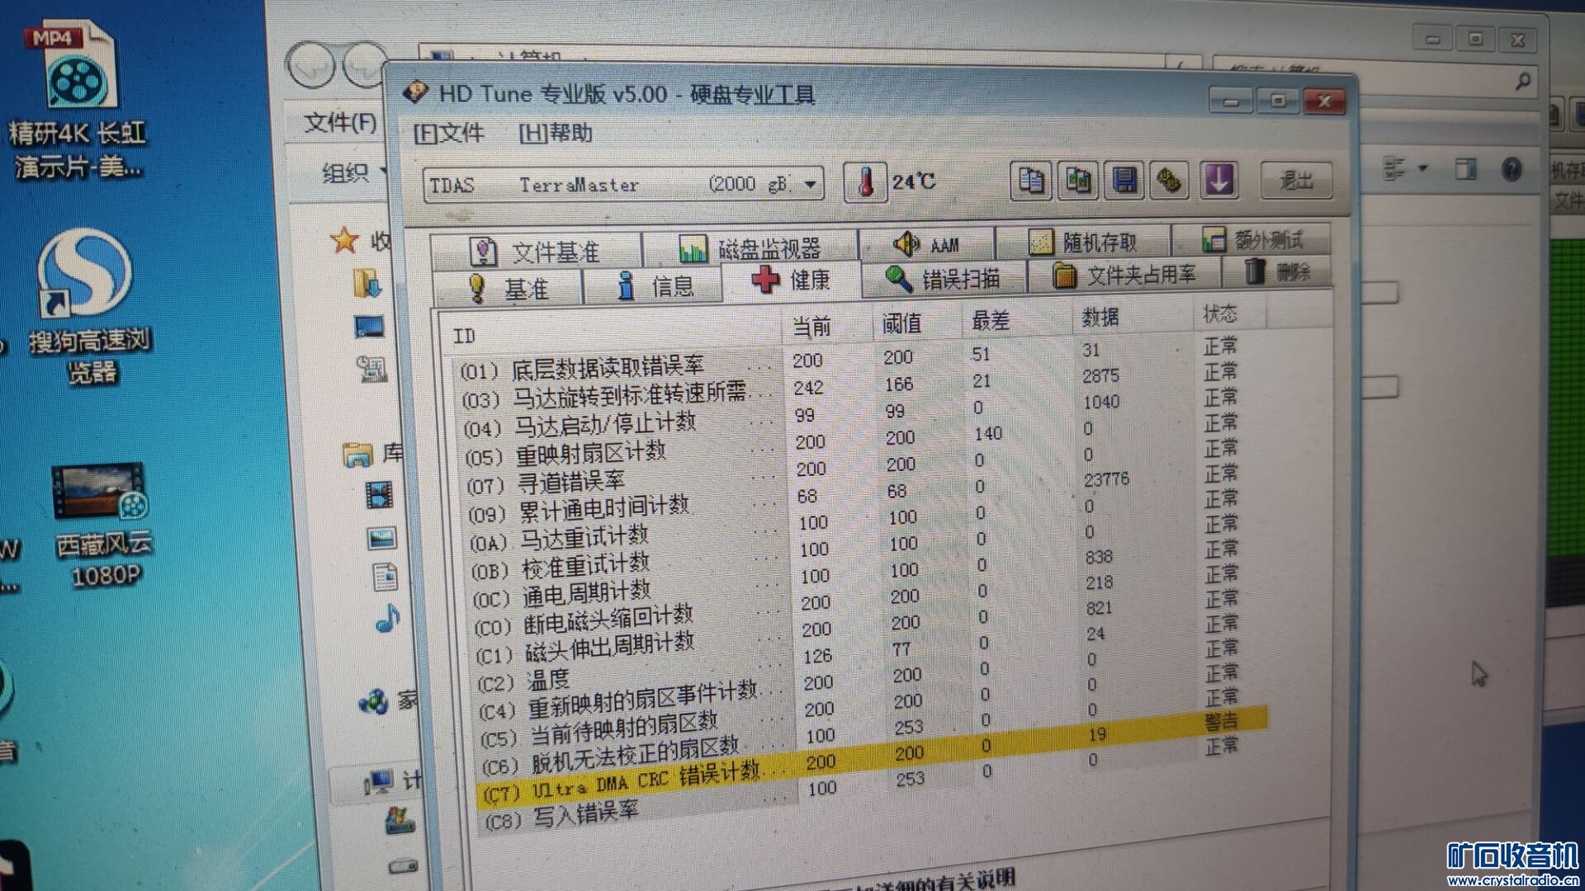Screen dimensions: 1585x891
Task: Click the 警告 status cell
Action: (x=1222, y=721)
